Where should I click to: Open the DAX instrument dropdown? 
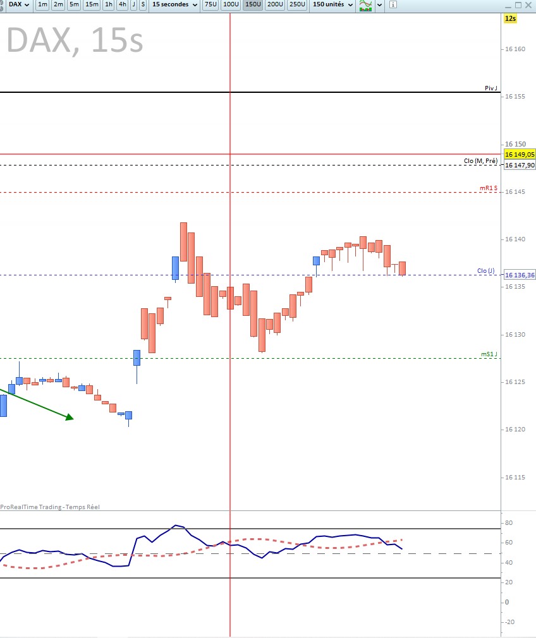coord(19,4)
